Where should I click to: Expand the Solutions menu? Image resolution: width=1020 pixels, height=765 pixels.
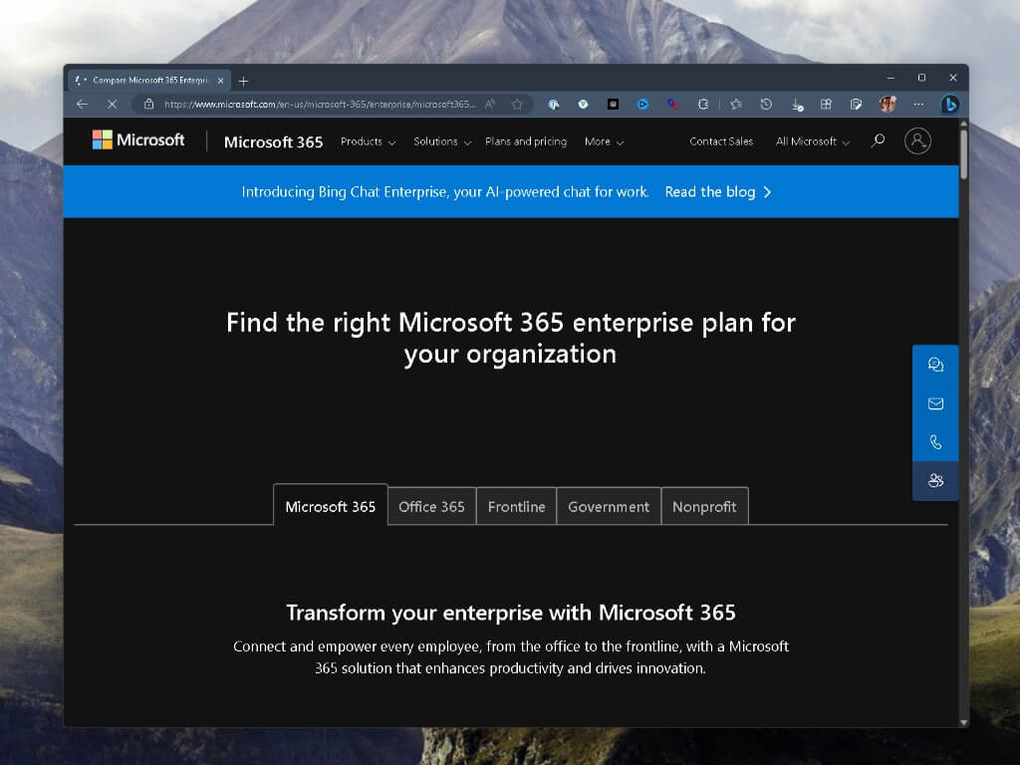pos(442,141)
